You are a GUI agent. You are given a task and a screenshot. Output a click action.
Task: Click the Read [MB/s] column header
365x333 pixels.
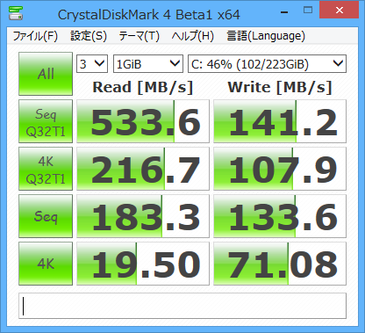tap(143, 87)
